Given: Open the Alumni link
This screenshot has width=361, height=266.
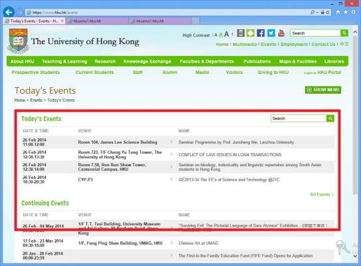Looking at the screenshot, I should 170,72.
